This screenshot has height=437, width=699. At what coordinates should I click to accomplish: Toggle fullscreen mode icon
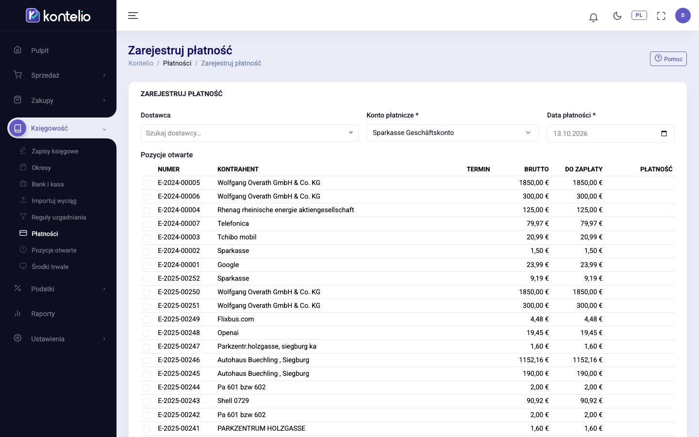pos(661,16)
